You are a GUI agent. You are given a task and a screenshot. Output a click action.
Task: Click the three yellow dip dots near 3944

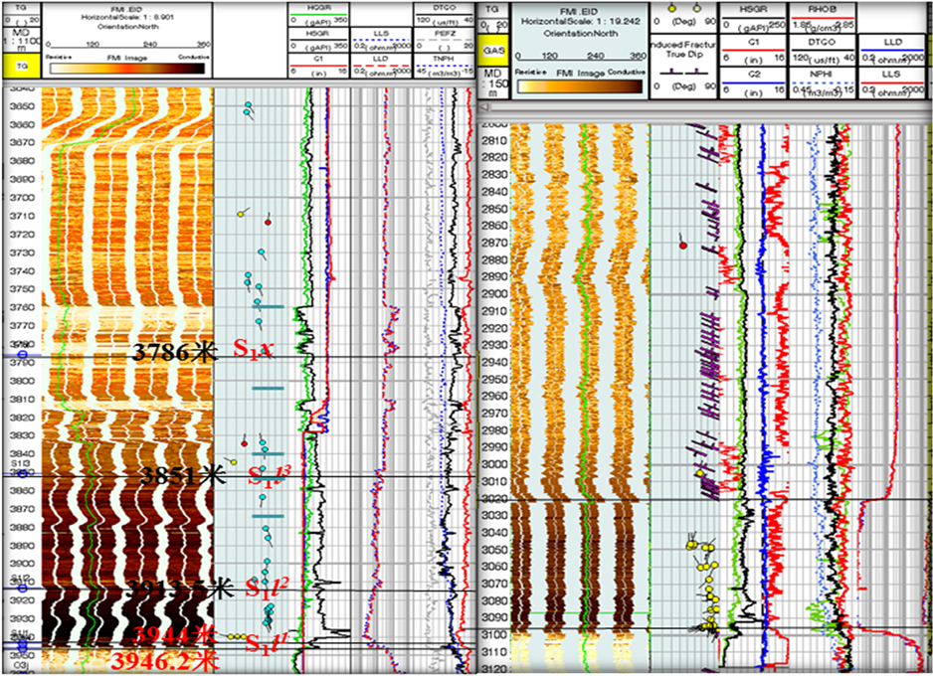(237, 636)
